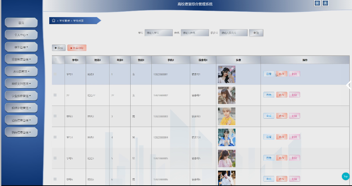Open the avatar photo of 姓名3
Viewport: 352px width, 186px height.
(x=227, y=116)
